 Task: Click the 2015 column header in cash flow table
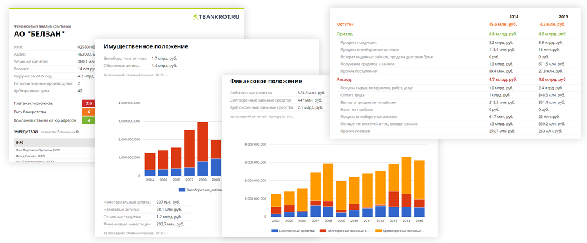click(x=564, y=17)
